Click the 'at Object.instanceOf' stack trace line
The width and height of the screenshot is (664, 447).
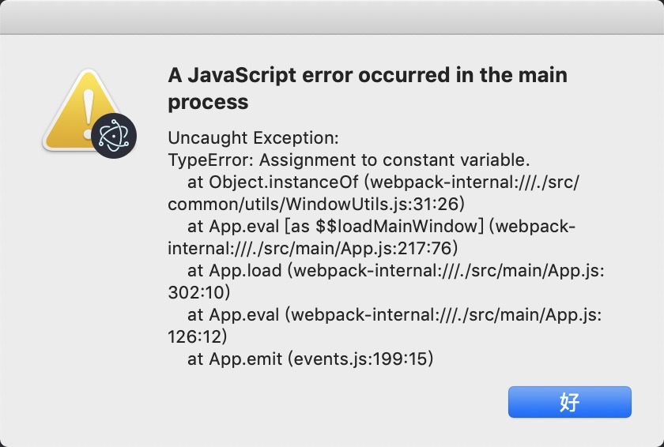pyautogui.click(x=383, y=182)
